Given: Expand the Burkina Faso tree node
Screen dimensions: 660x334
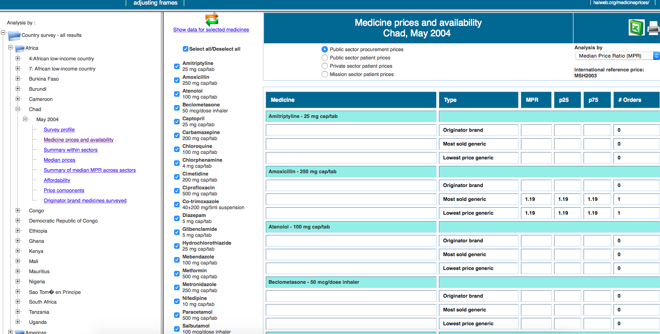Looking at the screenshot, I should click(x=18, y=79).
